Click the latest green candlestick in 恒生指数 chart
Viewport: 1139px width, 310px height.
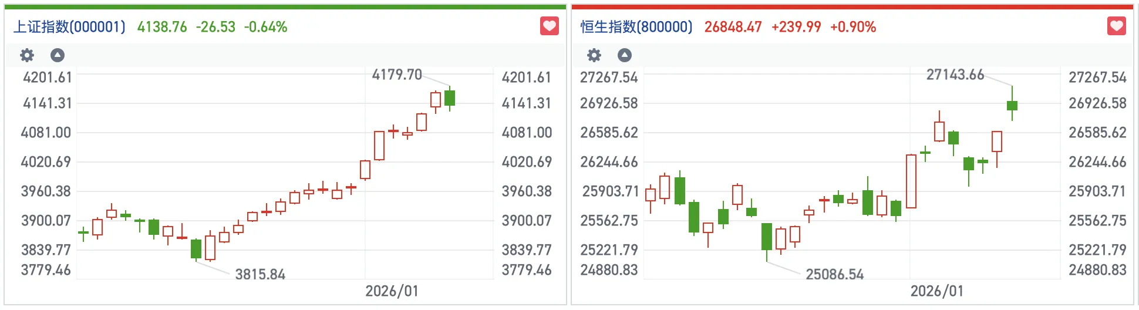(1012, 106)
